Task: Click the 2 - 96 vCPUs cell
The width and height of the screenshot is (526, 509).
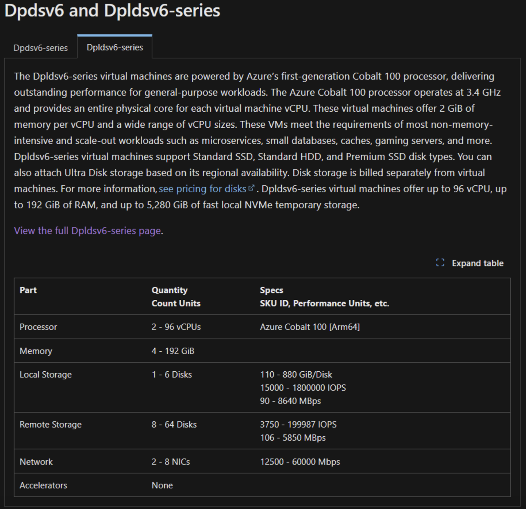Action: click(x=176, y=327)
